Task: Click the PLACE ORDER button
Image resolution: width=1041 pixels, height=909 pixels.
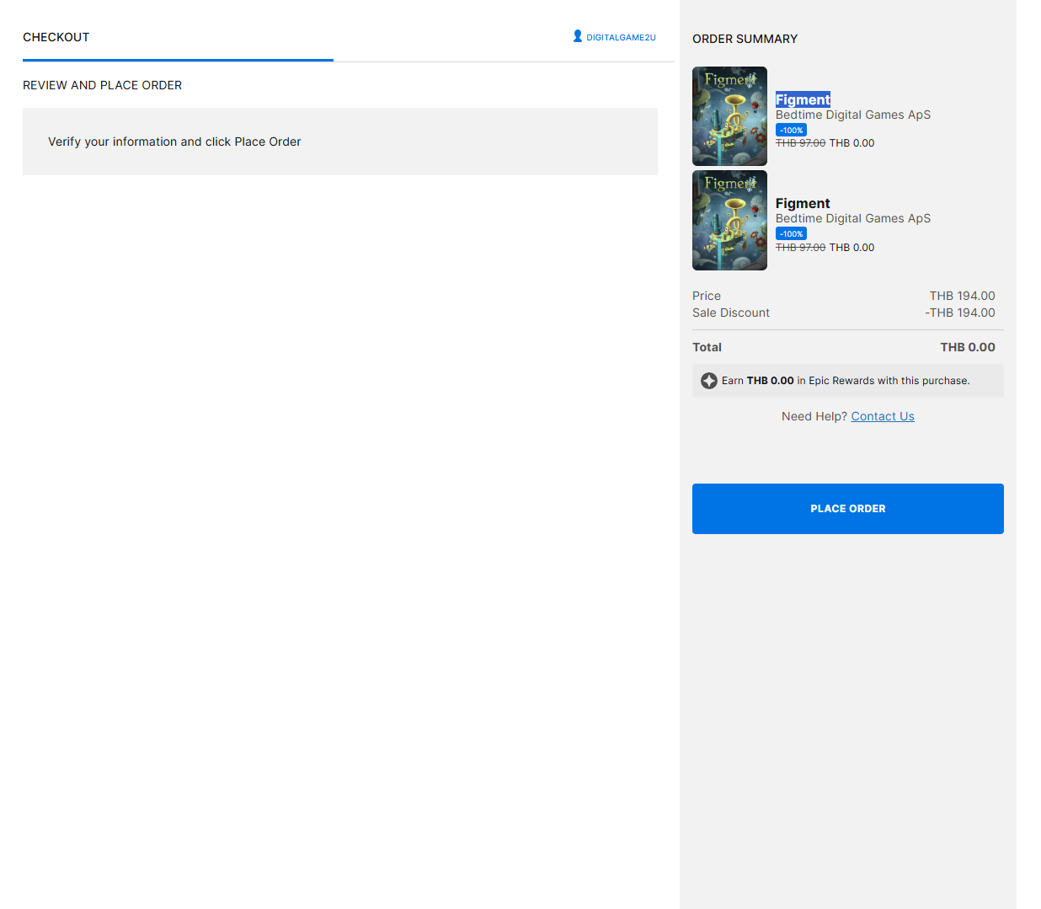Action: pos(847,509)
